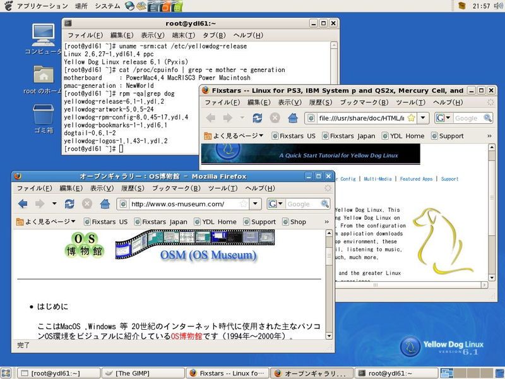The width and height of the screenshot is (505, 379).
Task: Click Back arrow in the Fixstars Firefox window
Action: 210,118
